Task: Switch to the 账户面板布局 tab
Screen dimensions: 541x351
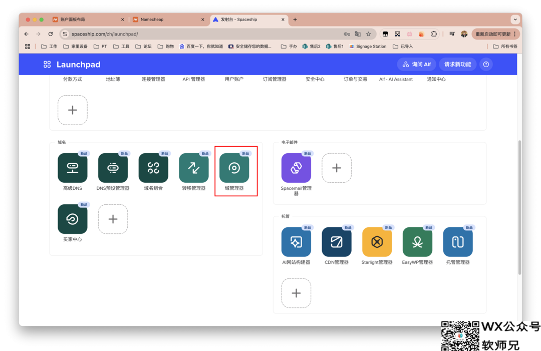Action: coord(88,20)
